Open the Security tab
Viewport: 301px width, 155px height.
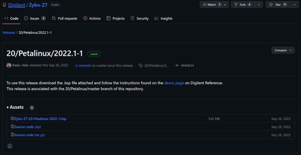[140, 18]
